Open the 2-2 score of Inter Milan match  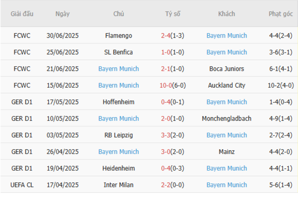coord(166,185)
